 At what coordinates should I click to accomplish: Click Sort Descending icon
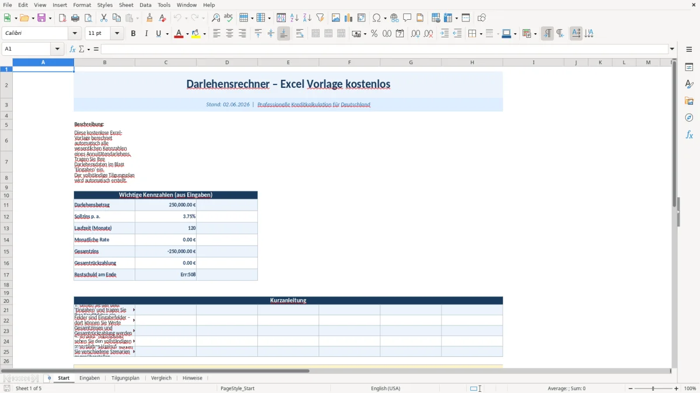coord(307,18)
